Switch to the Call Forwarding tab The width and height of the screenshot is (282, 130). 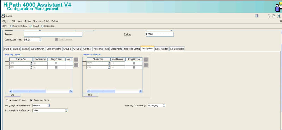click(54, 49)
